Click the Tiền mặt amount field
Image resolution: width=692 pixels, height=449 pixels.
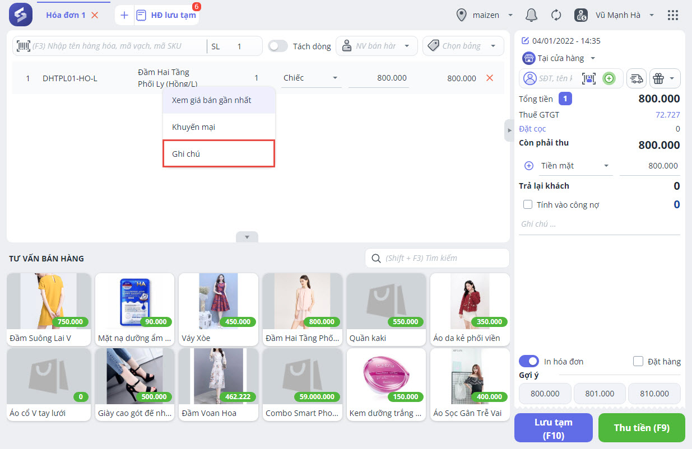(650, 166)
